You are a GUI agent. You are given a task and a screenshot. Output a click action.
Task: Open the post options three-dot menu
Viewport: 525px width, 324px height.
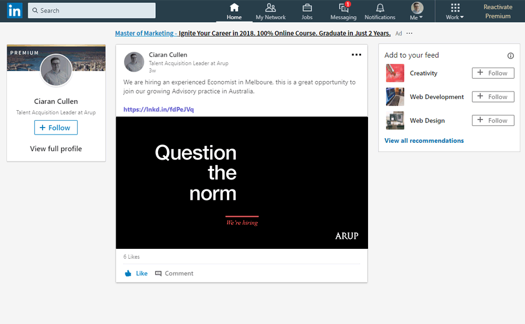[x=356, y=55]
